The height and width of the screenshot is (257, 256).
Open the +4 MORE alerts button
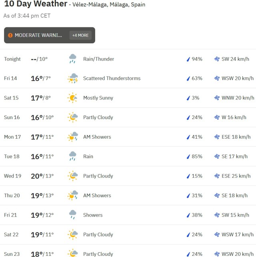pyautogui.click(x=80, y=35)
